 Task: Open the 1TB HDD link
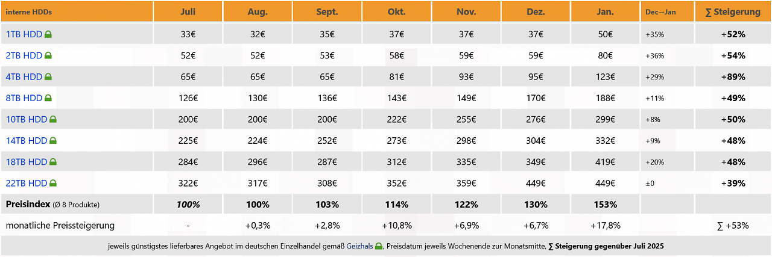(24, 34)
